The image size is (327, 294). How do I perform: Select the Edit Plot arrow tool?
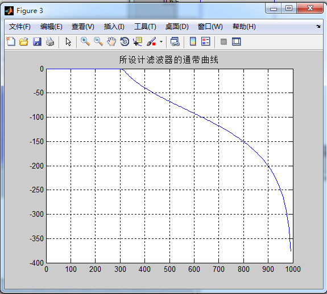click(x=68, y=41)
